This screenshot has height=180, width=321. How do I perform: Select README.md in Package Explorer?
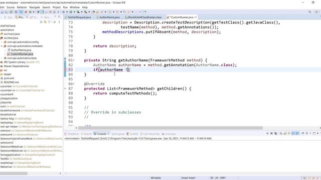tap(11, 82)
